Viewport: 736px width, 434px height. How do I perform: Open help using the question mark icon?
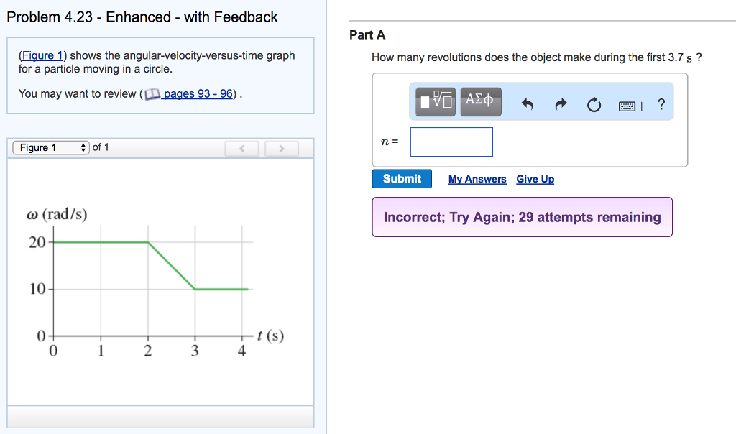tap(661, 106)
